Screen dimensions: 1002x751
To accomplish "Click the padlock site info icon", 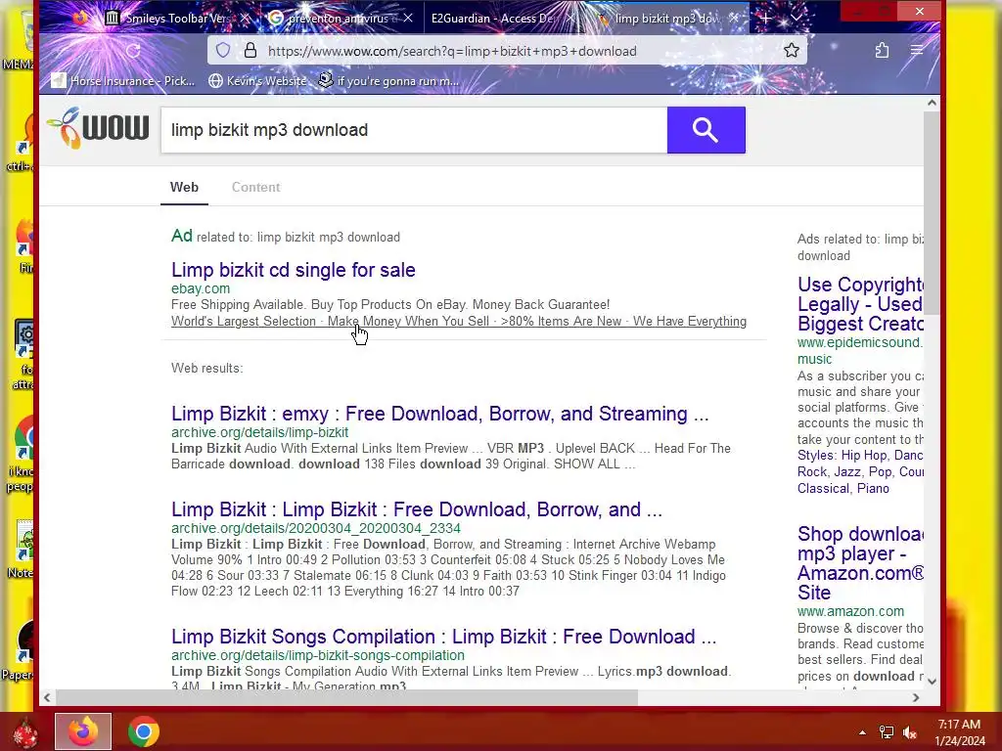I will [x=250, y=51].
